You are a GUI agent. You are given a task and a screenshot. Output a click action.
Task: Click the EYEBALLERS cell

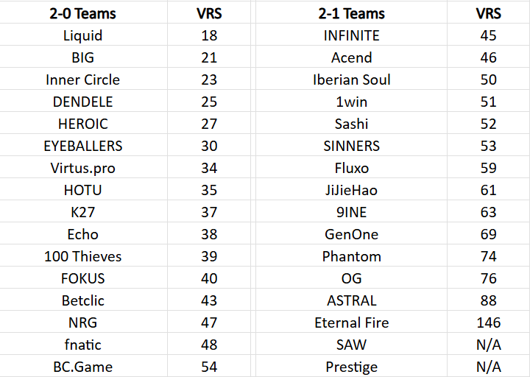point(82,146)
